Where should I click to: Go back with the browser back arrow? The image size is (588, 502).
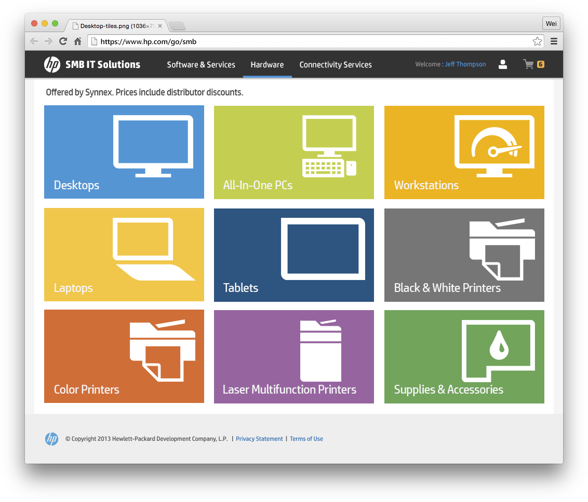[x=34, y=41]
